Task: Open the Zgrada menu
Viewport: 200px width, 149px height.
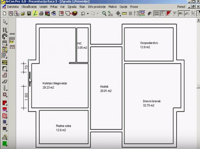Action: click(x=72, y=6)
